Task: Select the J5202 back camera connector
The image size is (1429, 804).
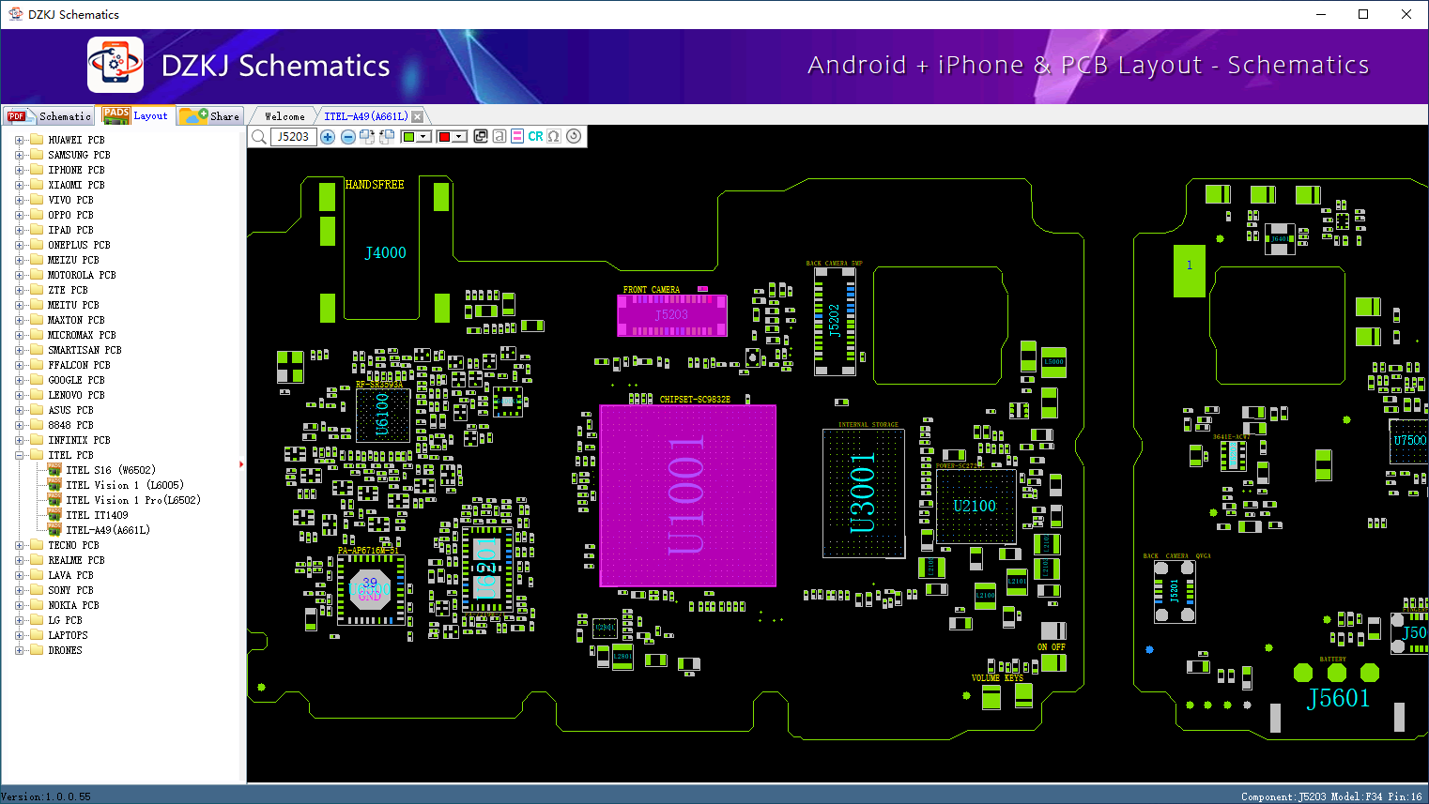Action: [x=835, y=321]
